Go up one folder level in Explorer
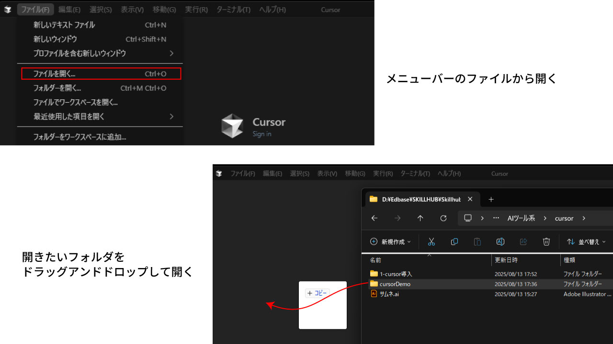The image size is (613, 344). tap(420, 218)
